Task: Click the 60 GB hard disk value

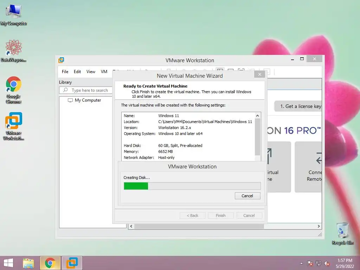Action: [180, 146]
